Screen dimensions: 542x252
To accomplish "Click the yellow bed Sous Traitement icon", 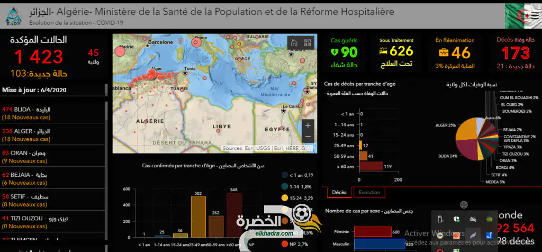I will click(x=383, y=52).
